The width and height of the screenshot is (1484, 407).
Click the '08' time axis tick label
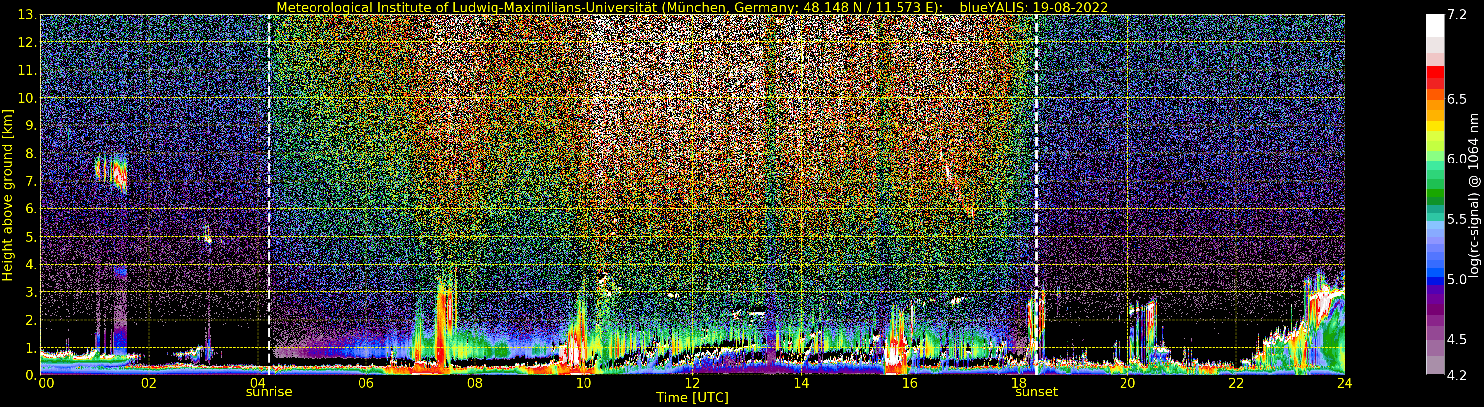pyautogui.click(x=475, y=383)
